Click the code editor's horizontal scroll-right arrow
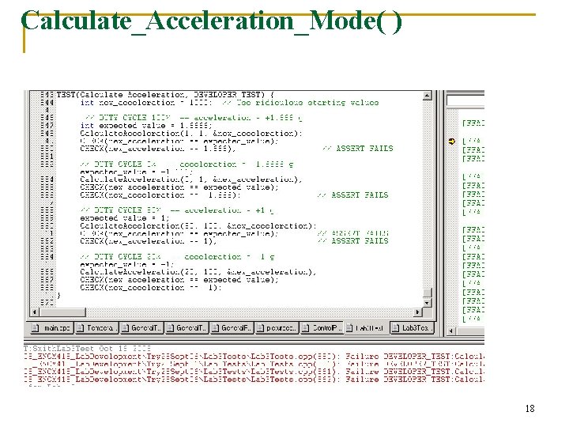Image resolution: width=569 pixels, height=427 pixels. [x=418, y=312]
